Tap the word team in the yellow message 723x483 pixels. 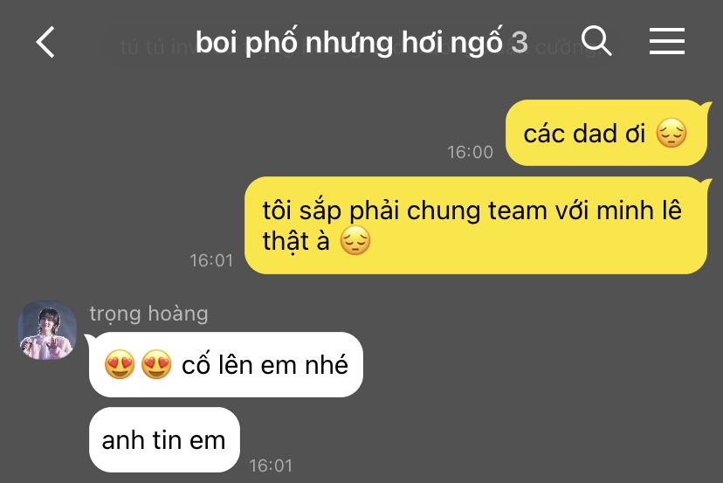pyautogui.click(x=517, y=211)
